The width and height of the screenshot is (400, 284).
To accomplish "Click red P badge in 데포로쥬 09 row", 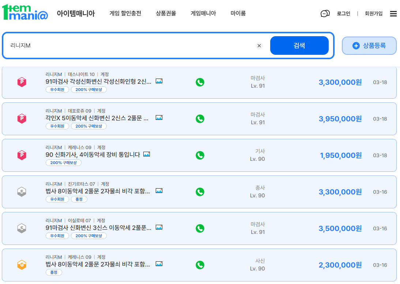I will click(22, 118).
